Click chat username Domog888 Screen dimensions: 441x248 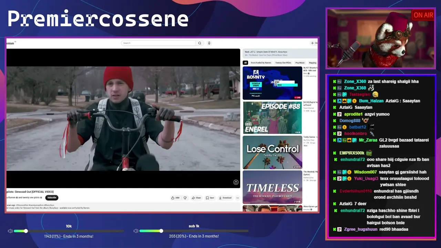(x=350, y=121)
